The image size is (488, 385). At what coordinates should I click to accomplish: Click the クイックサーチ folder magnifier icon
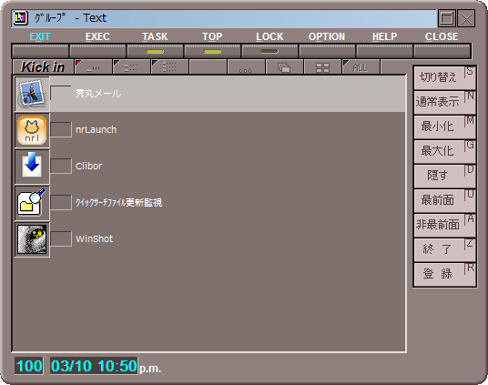click(x=32, y=203)
